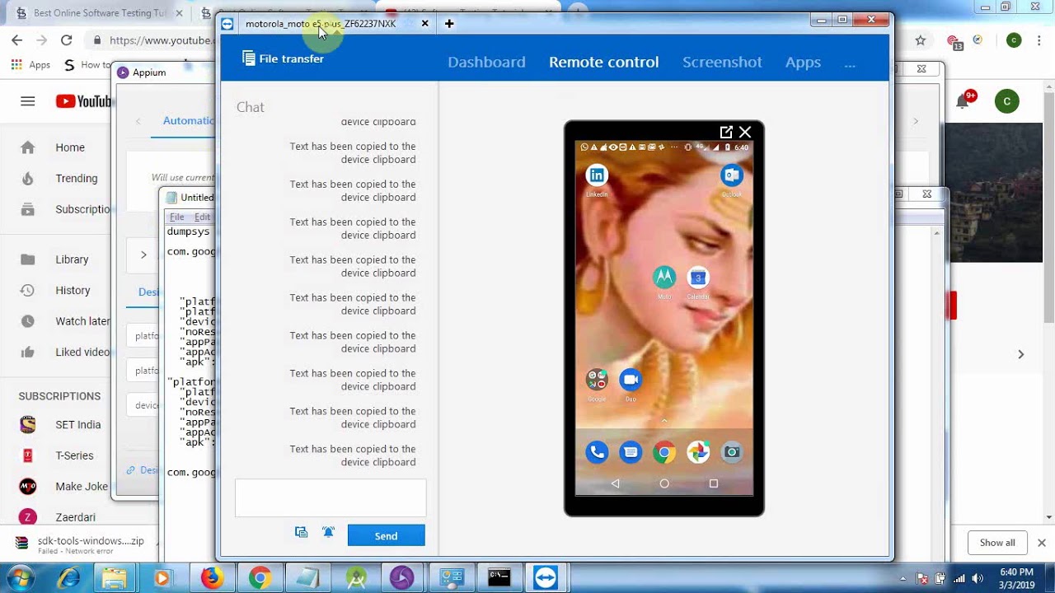
Task: Open YouTube notifications bell
Action: tap(963, 101)
